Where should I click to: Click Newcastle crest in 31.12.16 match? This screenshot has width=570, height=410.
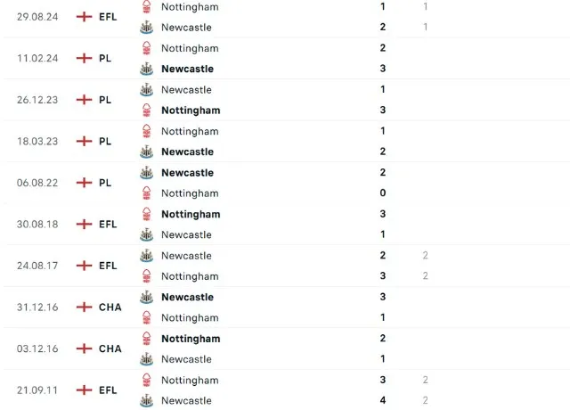[146, 297]
